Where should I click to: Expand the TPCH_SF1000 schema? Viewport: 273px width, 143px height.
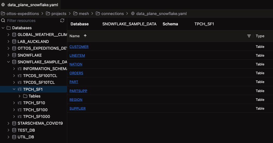14,117
